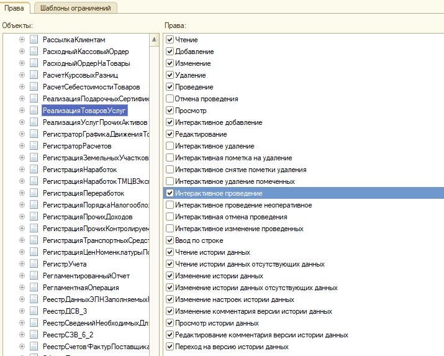This screenshot has width=444, height=356.
Task: Select the Просмотр истории данных row
Action: (x=217, y=323)
